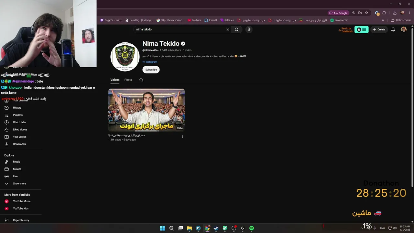Open Windows taskbar search
The width and height of the screenshot is (414, 233).
[x=171, y=228]
